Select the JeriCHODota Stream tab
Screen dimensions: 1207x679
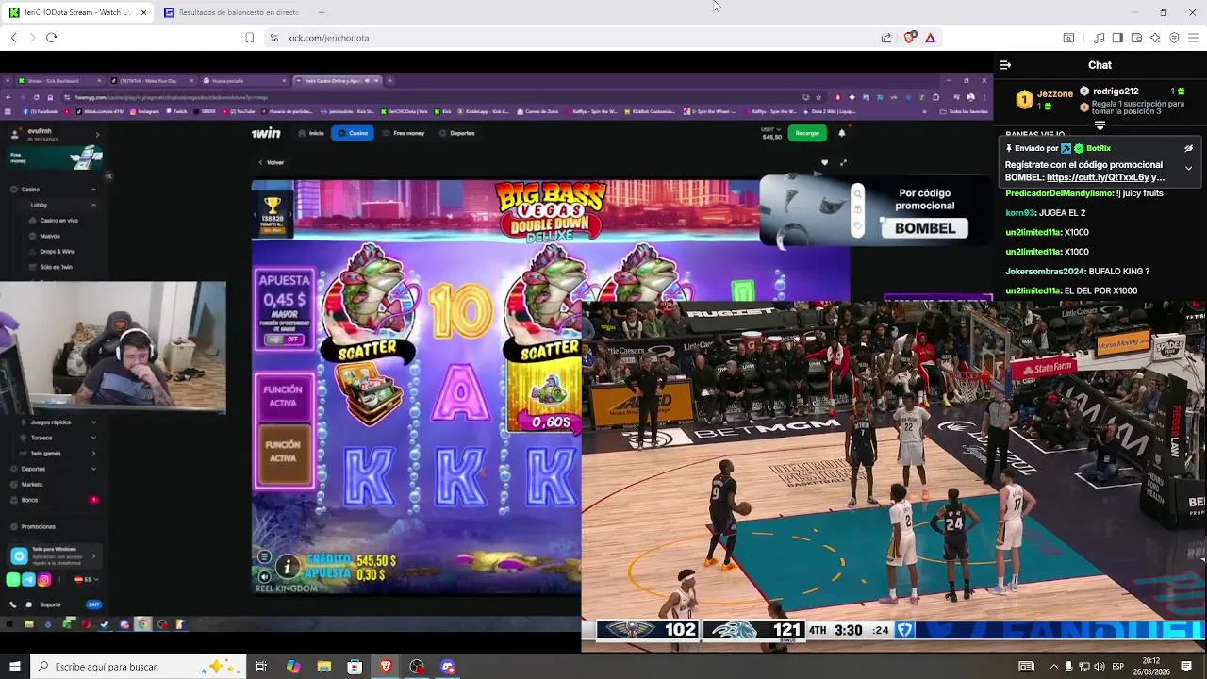(75, 12)
